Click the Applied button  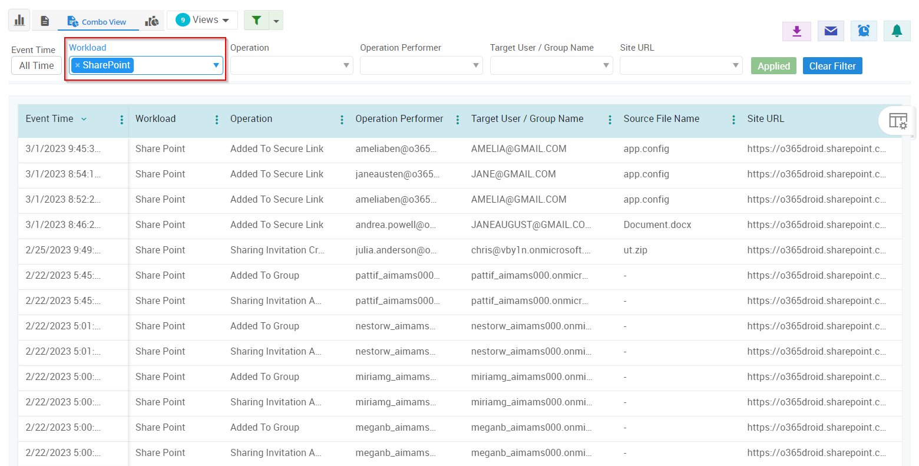coord(773,65)
